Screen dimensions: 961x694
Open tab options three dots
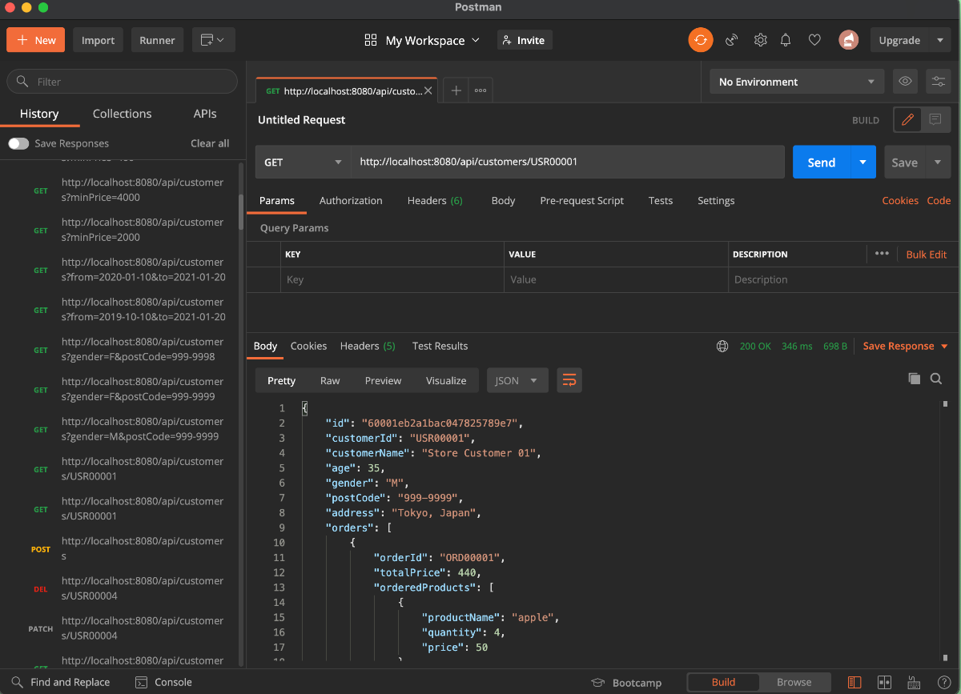480,90
